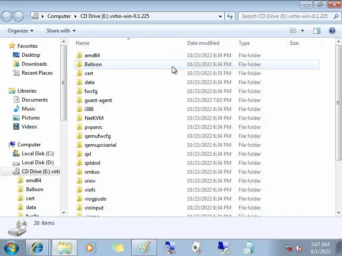The width and height of the screenshot is (342, 256).
Task: Sort by the Size column header
Action: (304, 43)
